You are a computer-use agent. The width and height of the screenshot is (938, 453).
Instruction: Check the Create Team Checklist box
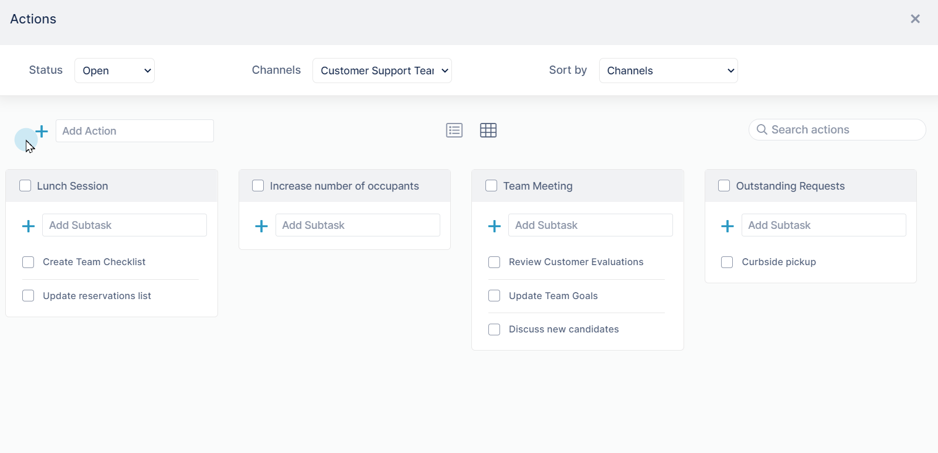point(28,262)
